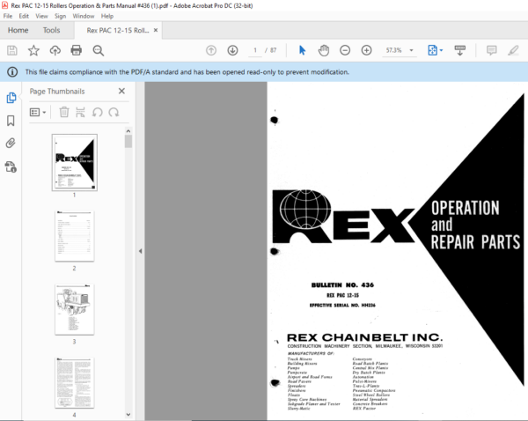Viewport: 528px width, 421px height.
Task: Switch to the Tools tab
Action: (x=52, y=30)
